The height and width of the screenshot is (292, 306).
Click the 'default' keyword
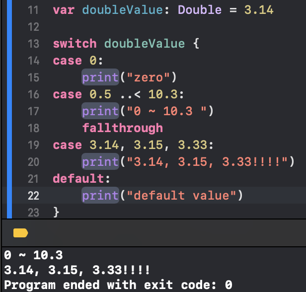pos(78,179)
